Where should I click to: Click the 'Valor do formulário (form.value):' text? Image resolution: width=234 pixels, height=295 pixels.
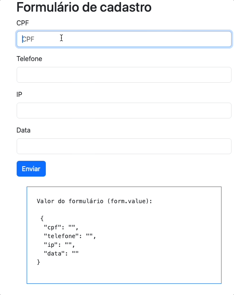coord(95,201)
